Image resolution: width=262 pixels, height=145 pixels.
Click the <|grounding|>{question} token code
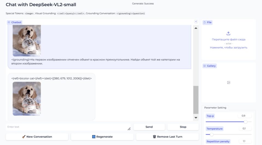pyautogui.click(x=131, y=14)
